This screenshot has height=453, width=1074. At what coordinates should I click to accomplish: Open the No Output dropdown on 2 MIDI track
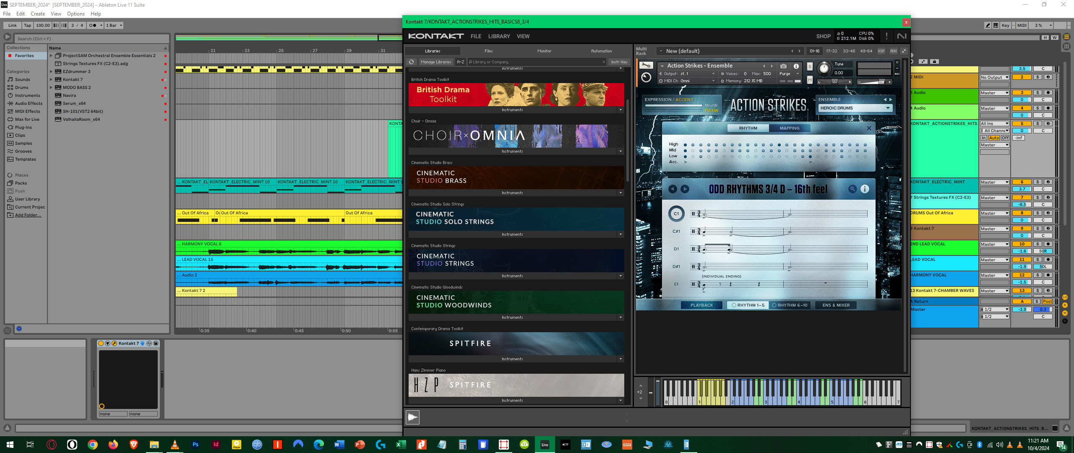click(x=994, y=77)
